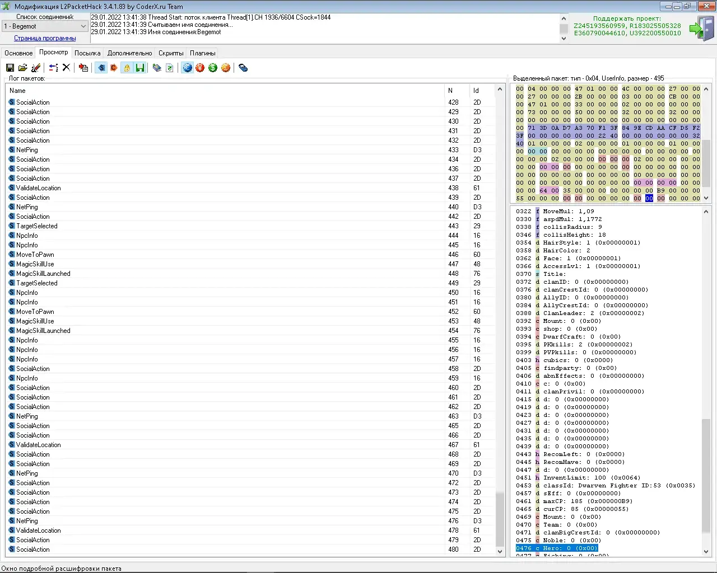This screenshot has height=573, width=717.
Task: Select the maxCP: 185 field line
Action: pyautogui.click(x=574, y=501)
